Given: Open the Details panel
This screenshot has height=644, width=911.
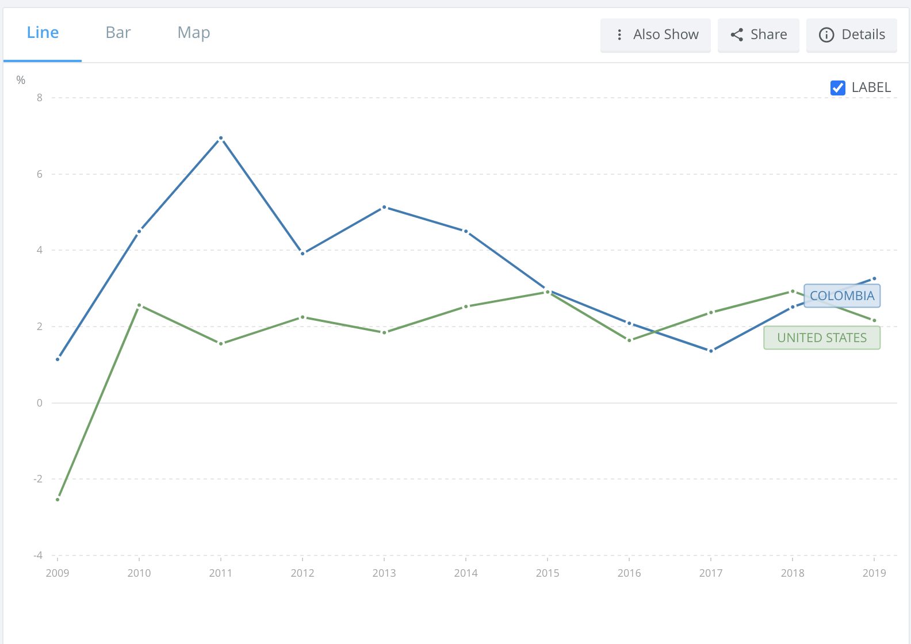Looking at the screenshot, I should point(852,35).
